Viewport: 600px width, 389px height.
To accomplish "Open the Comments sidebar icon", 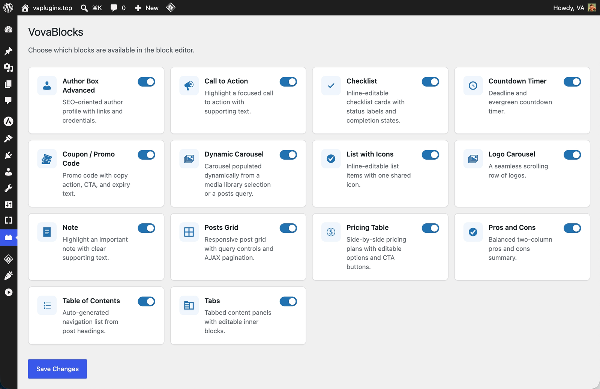I will pyautogui.click(x=9, y=100).
